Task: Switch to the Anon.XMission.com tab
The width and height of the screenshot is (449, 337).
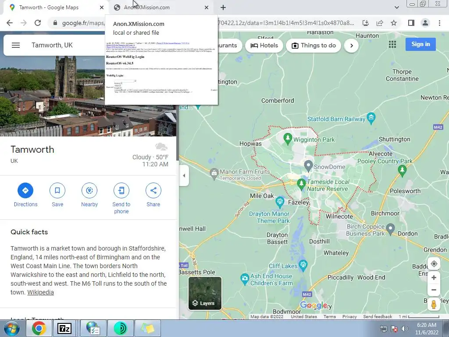Action: click(161, 7)
